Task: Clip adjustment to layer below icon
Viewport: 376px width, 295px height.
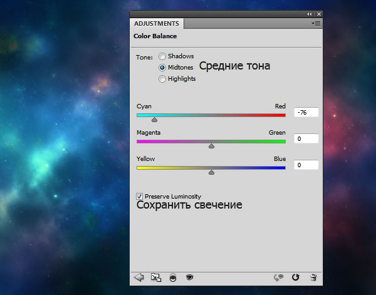Action: click(x=173, y=277)
